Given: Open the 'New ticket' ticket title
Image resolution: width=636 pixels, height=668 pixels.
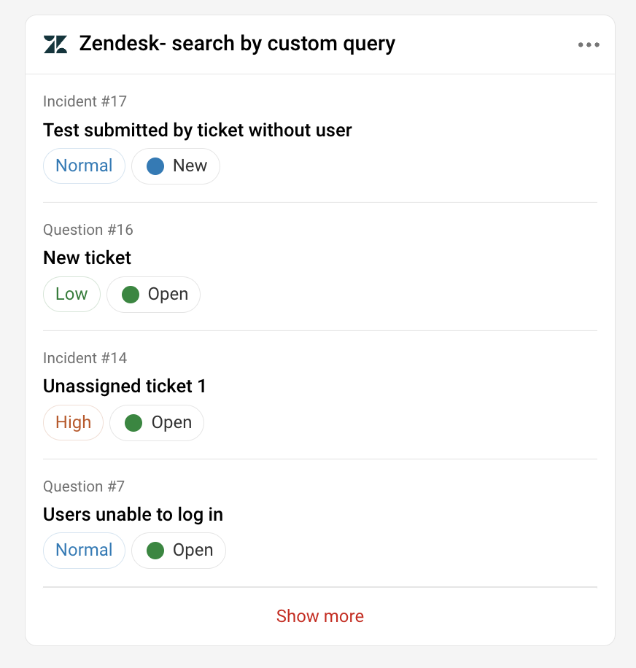Looking at the screenshot, I should (x=87, y=257).
